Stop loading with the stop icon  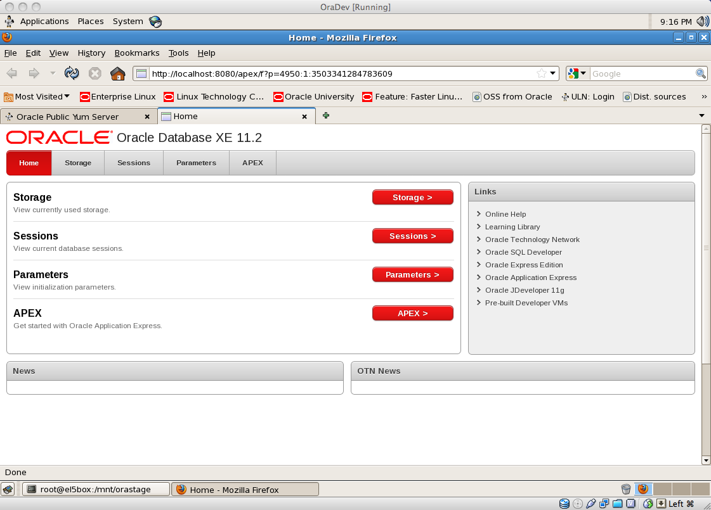coord(95,73)
